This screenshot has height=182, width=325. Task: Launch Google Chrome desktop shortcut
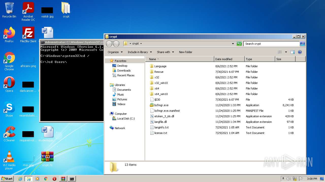[9, 61]
